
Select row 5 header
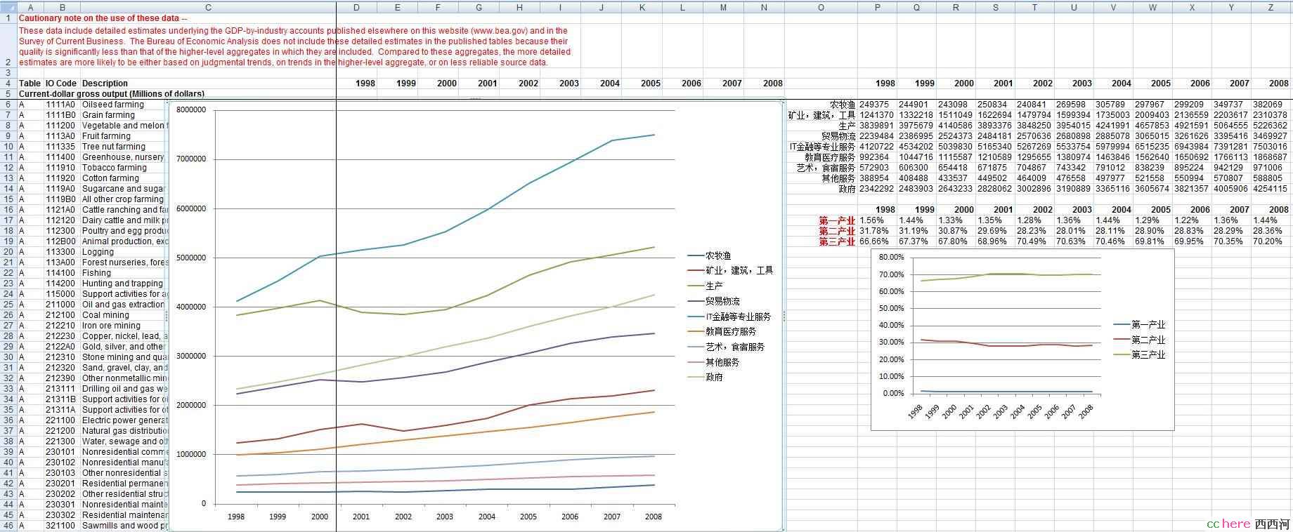coord(8,93)
